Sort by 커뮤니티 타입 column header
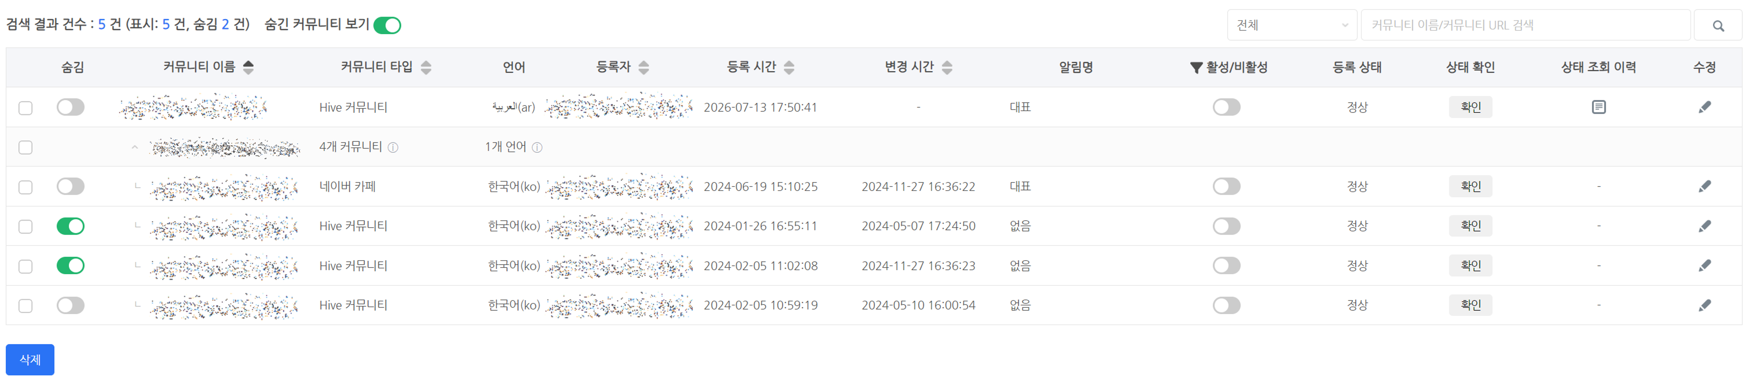The height and width of the screenshot is (380, 1753). point(386,67)
